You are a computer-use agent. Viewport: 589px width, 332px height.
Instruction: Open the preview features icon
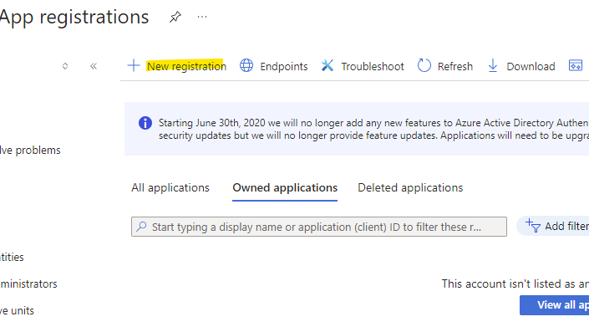576,65
